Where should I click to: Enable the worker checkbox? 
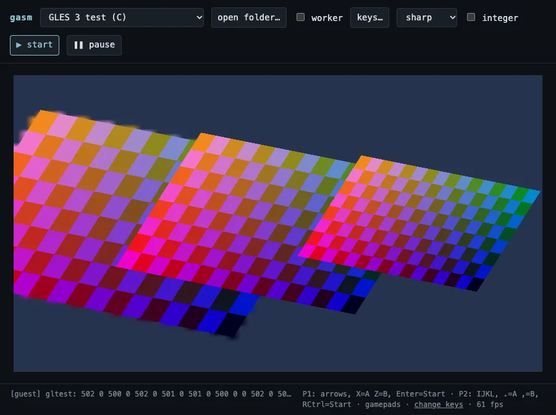click(300, 17)
